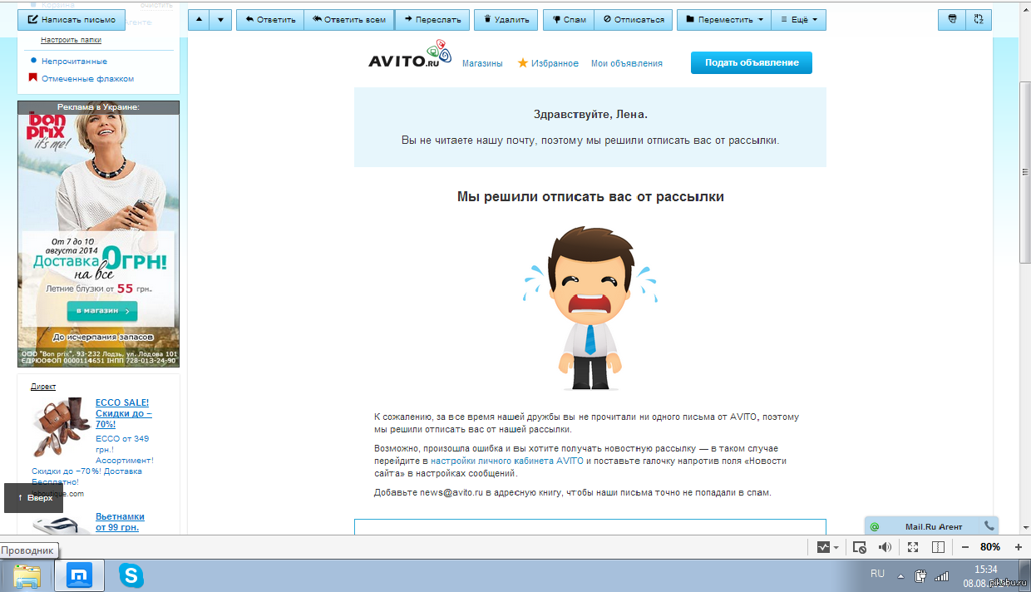Toggle the ad-block icon in status bar
Screen dimensions: 1031x592
click(x=861, y=547)
